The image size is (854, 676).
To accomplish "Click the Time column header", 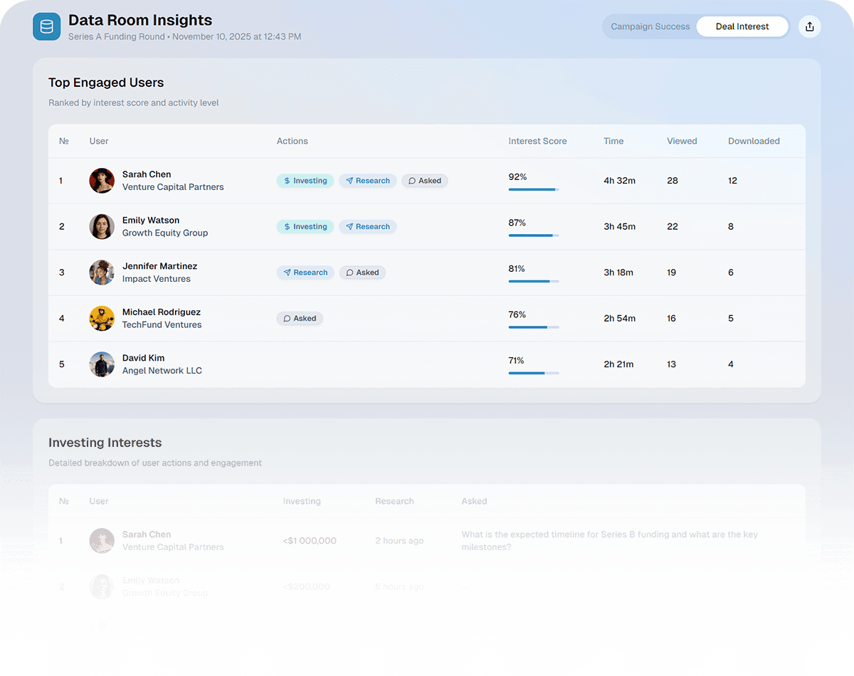I will pyautogui.click(x=613, y=141).
